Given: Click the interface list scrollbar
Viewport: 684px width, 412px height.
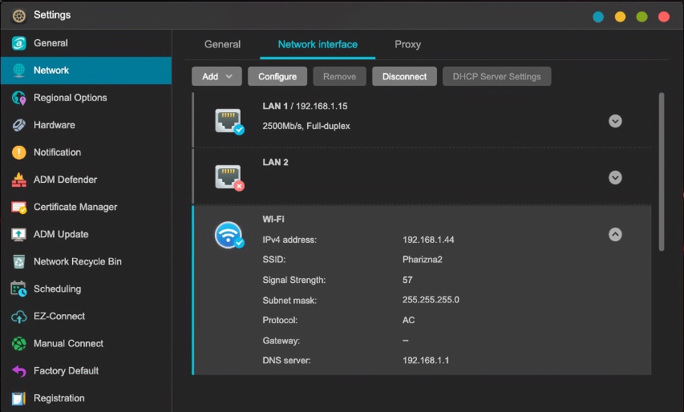Looking at the screenshot, I should coord(662,172).
